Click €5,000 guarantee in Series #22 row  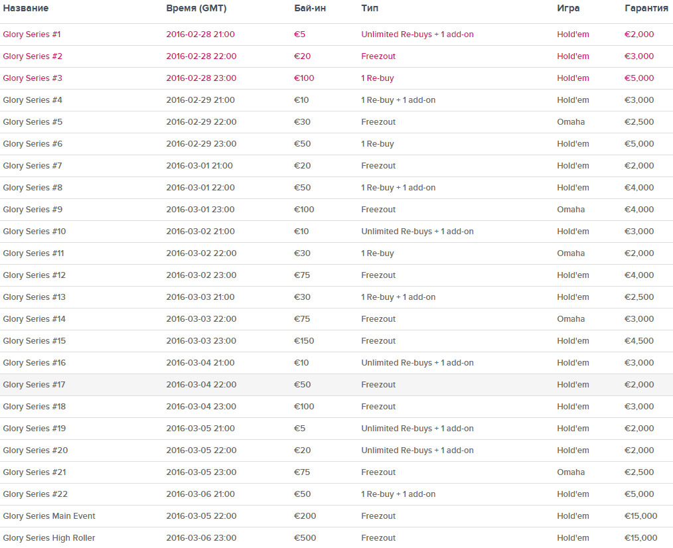[639, 494]
